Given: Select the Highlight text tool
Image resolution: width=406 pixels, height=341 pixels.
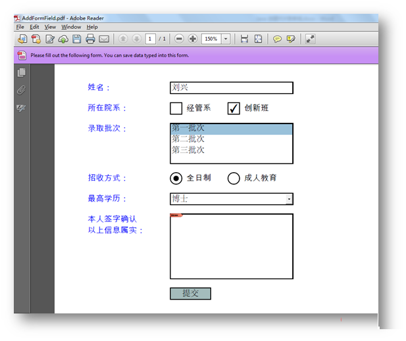Looking at the screenshot, I should tap(291, 39).
